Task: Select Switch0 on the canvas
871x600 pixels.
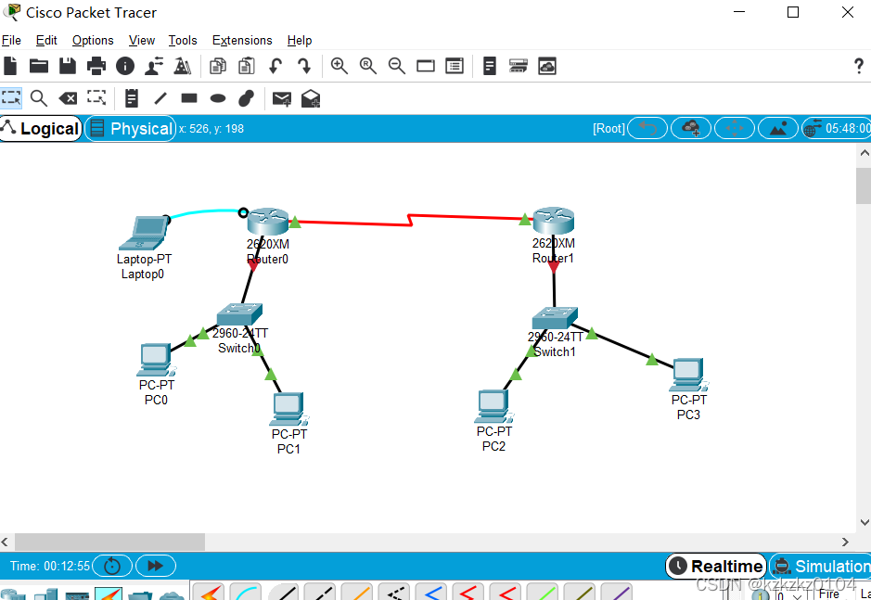Action: [239, 313]
